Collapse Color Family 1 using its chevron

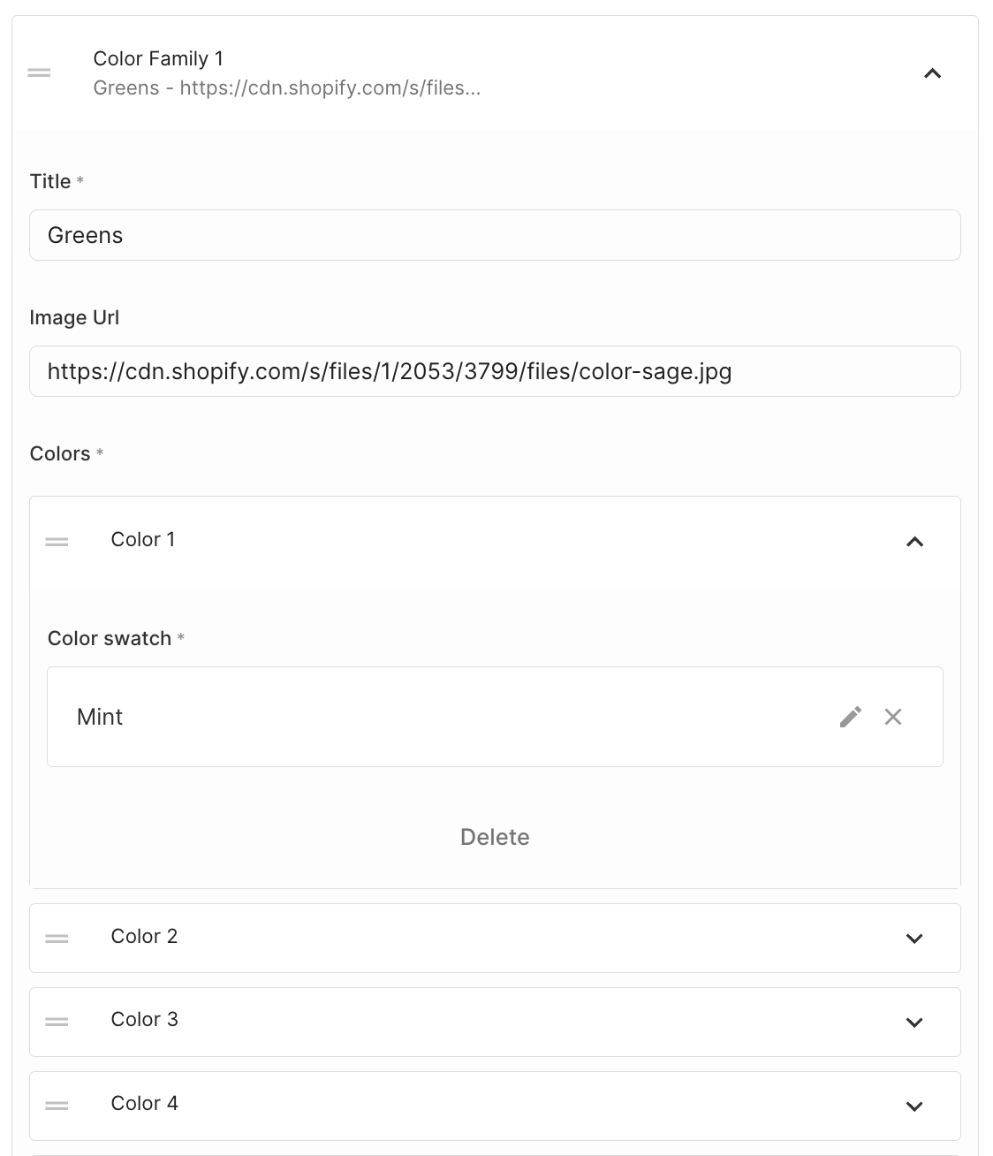click(x=932, y=73)
